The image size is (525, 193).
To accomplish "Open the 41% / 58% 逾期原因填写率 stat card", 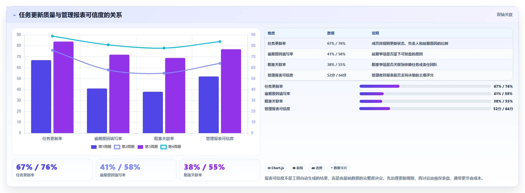I will (x=136, y=170).
